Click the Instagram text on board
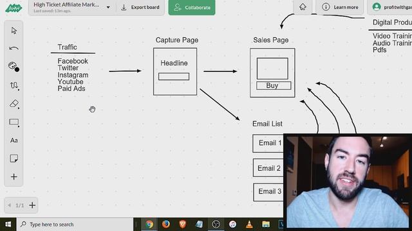This screenshot has width=412, height=231. [x=73, y=75]
